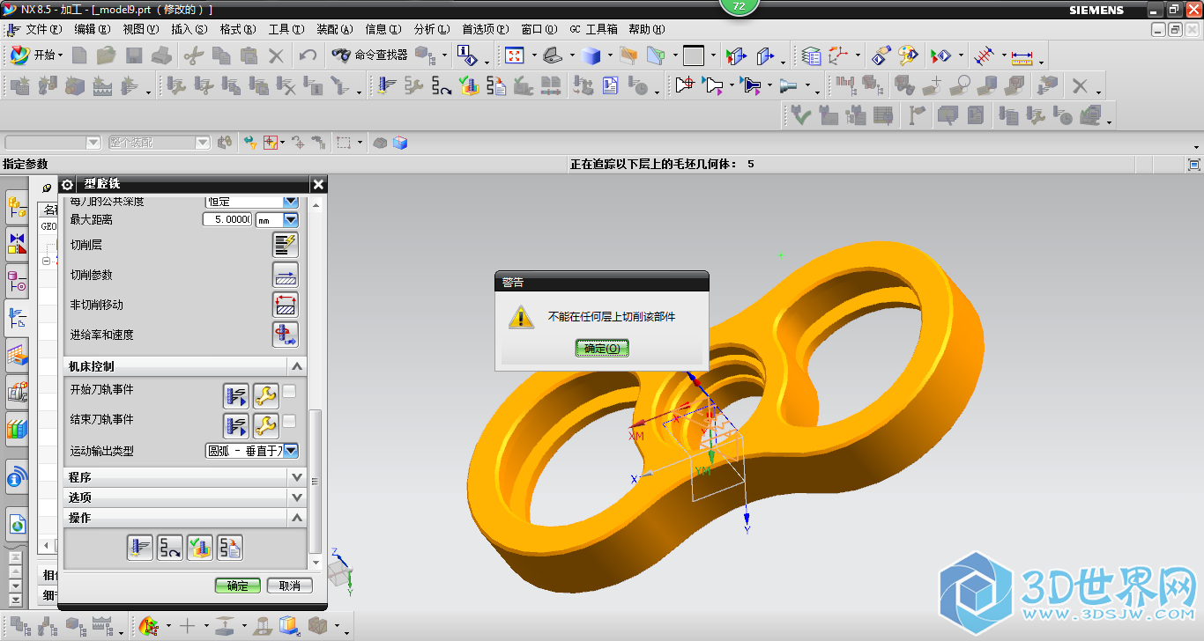Open the Information (信息) menu

(x=383, y=29)
